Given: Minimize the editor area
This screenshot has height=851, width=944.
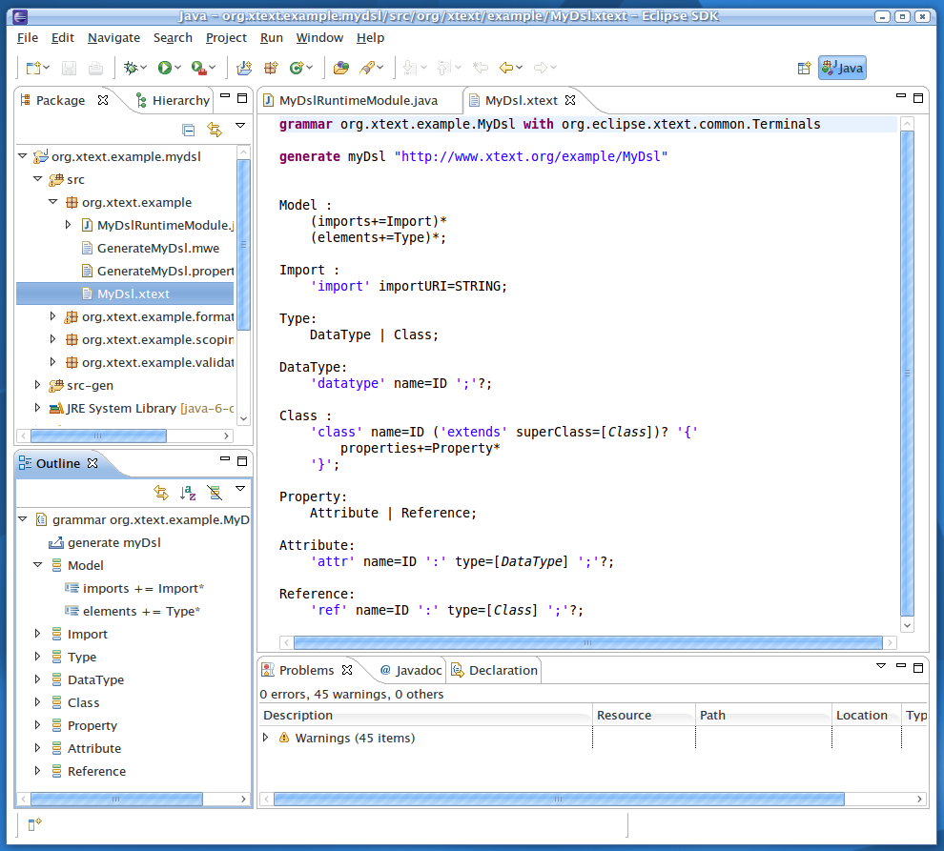Looking at the screenshot, I should [x=901, y=96].
